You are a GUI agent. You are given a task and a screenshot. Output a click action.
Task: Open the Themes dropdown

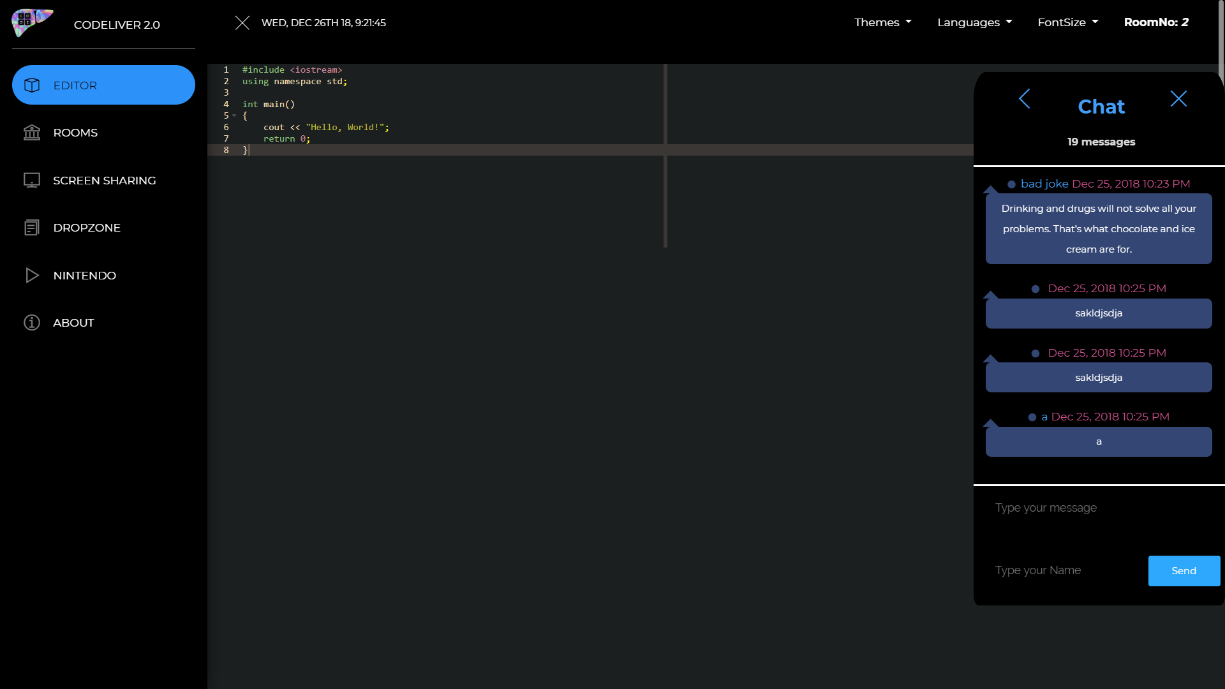click(x=883, y=22)
